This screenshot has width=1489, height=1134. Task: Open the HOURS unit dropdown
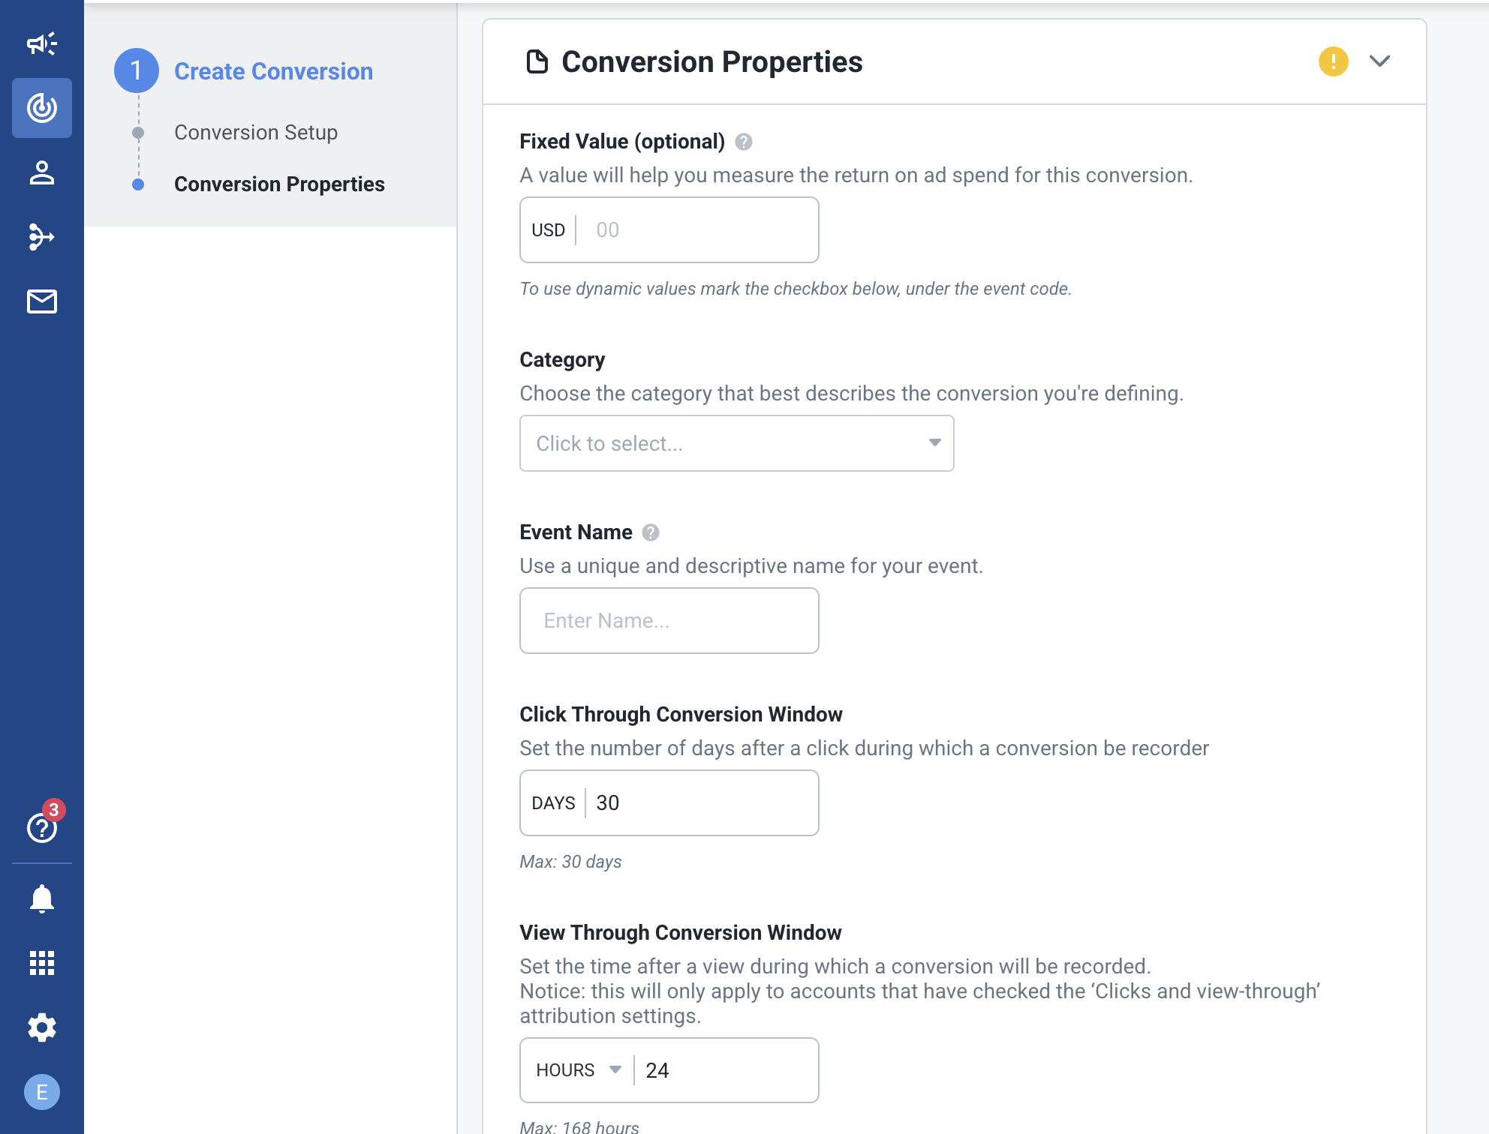579,1070
